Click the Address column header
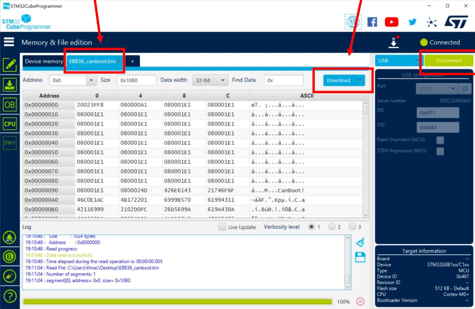Image resolution: width=475 pixels, height=309 pixels. coord(49,95)
